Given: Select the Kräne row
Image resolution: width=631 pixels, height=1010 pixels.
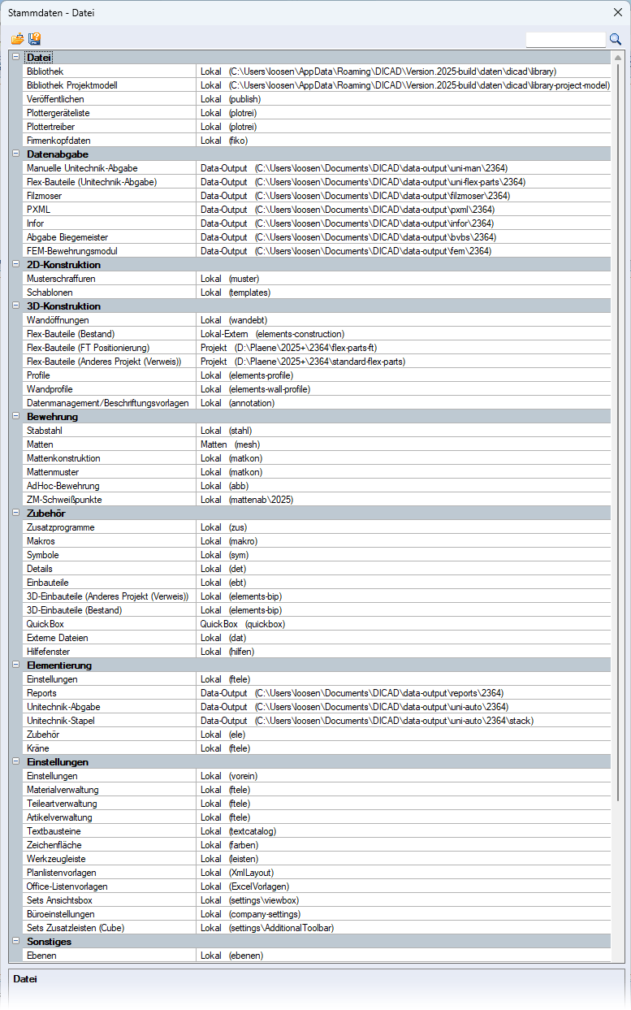Looking at the screenshot, I should [317, 748].
